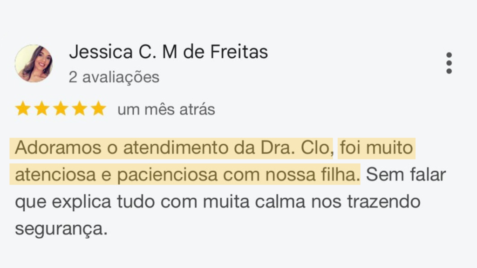Screen dimensions: 477x268
Task: Click the fifth rating star
Action: pyautogui.click(x=98, y=109)
